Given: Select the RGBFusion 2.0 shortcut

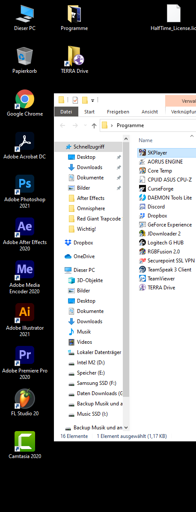Looking at the screenshot, I should (x=159, y=251).
